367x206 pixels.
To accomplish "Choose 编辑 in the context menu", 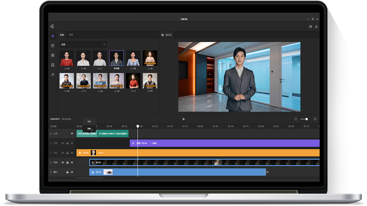I will click(89, 121).
